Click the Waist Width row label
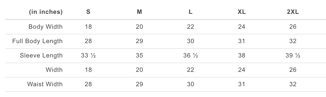 pyautogui.click(x=45, y=84)
